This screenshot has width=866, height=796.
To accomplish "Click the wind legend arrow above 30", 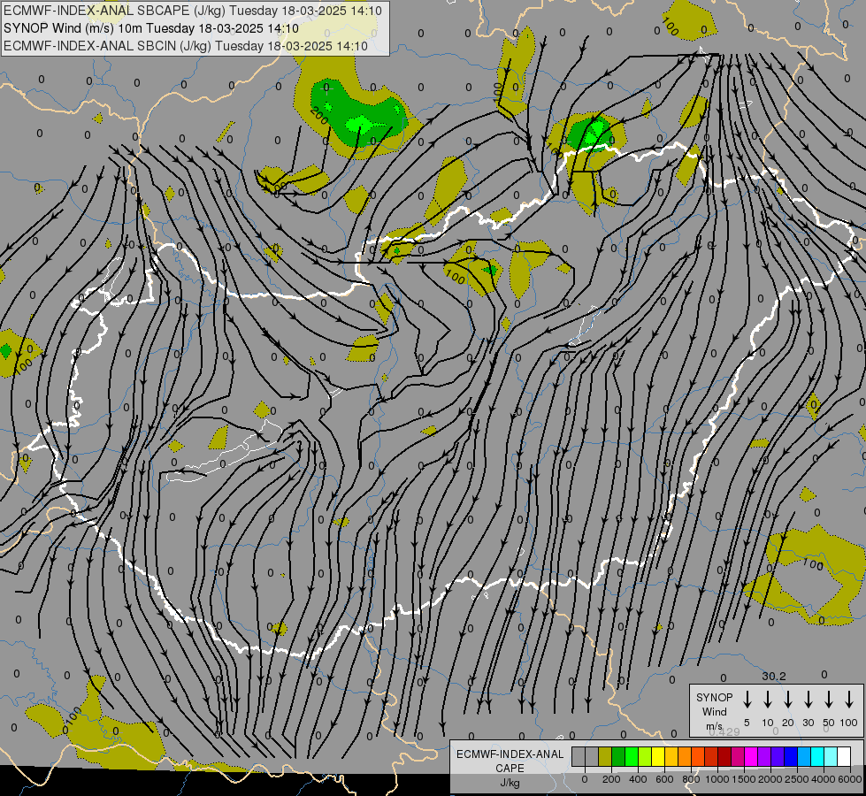I will 808,700.
